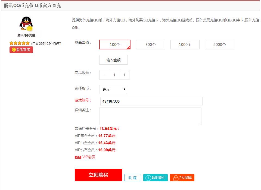Click the QQ penguin product image
The width and height of the screenshot is (261, 190).
[x=26, y=24]
